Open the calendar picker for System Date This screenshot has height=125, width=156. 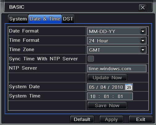point(129,87)
